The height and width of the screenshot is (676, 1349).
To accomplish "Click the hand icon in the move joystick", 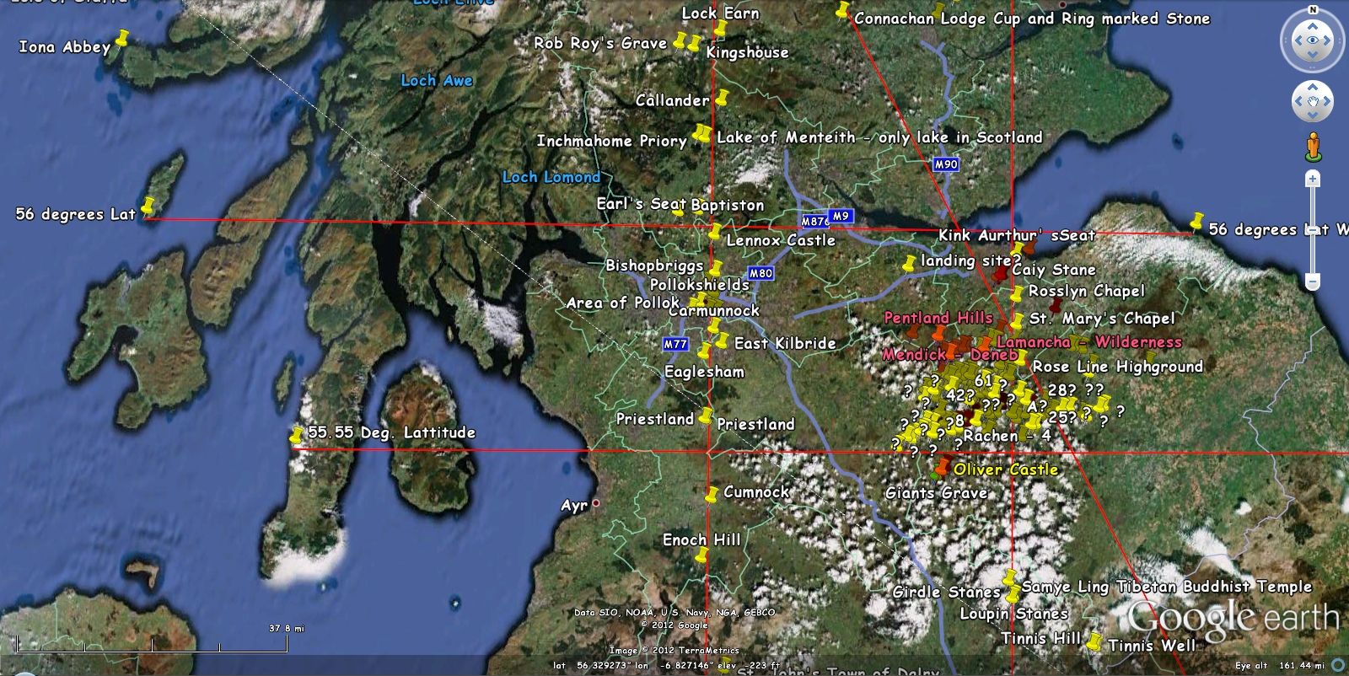I will 1313,102.
